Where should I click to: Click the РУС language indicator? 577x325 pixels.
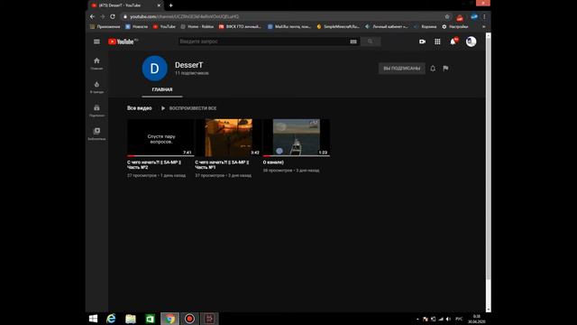coord(459,319)
